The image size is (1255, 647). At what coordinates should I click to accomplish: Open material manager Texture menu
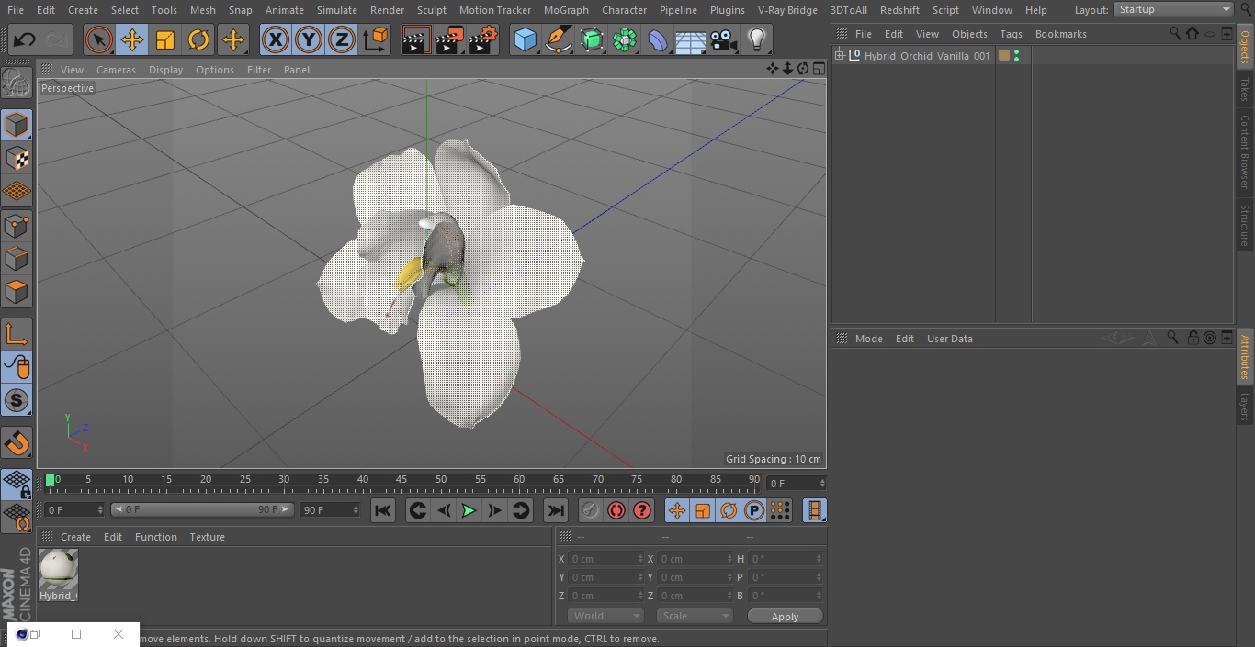pyautogui.click(x=207, y=537)
